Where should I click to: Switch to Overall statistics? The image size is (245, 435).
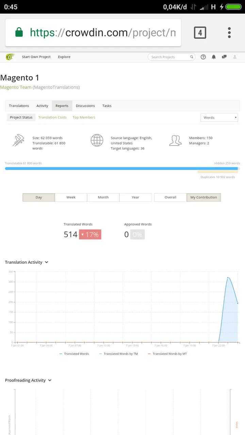coord(170,197)
